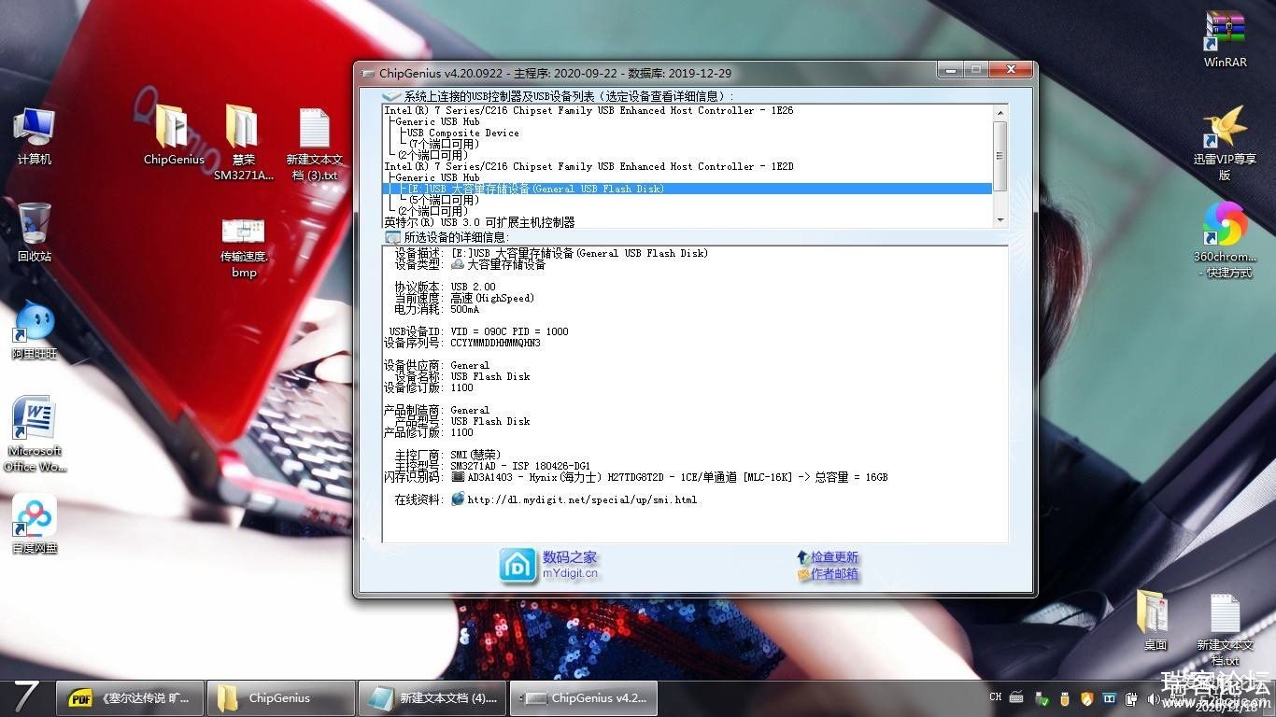Select the [E:]USB 大容量存储设备 row
Screen dimensions: 1276x717
pyautogui.click(x=688, y=189)
